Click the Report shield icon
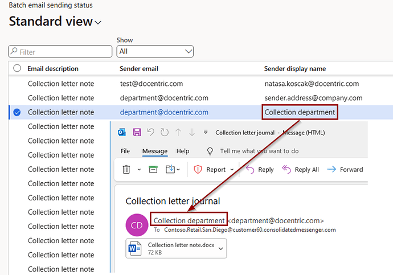This screenshot has height=275, width=393. coord(198,170)
